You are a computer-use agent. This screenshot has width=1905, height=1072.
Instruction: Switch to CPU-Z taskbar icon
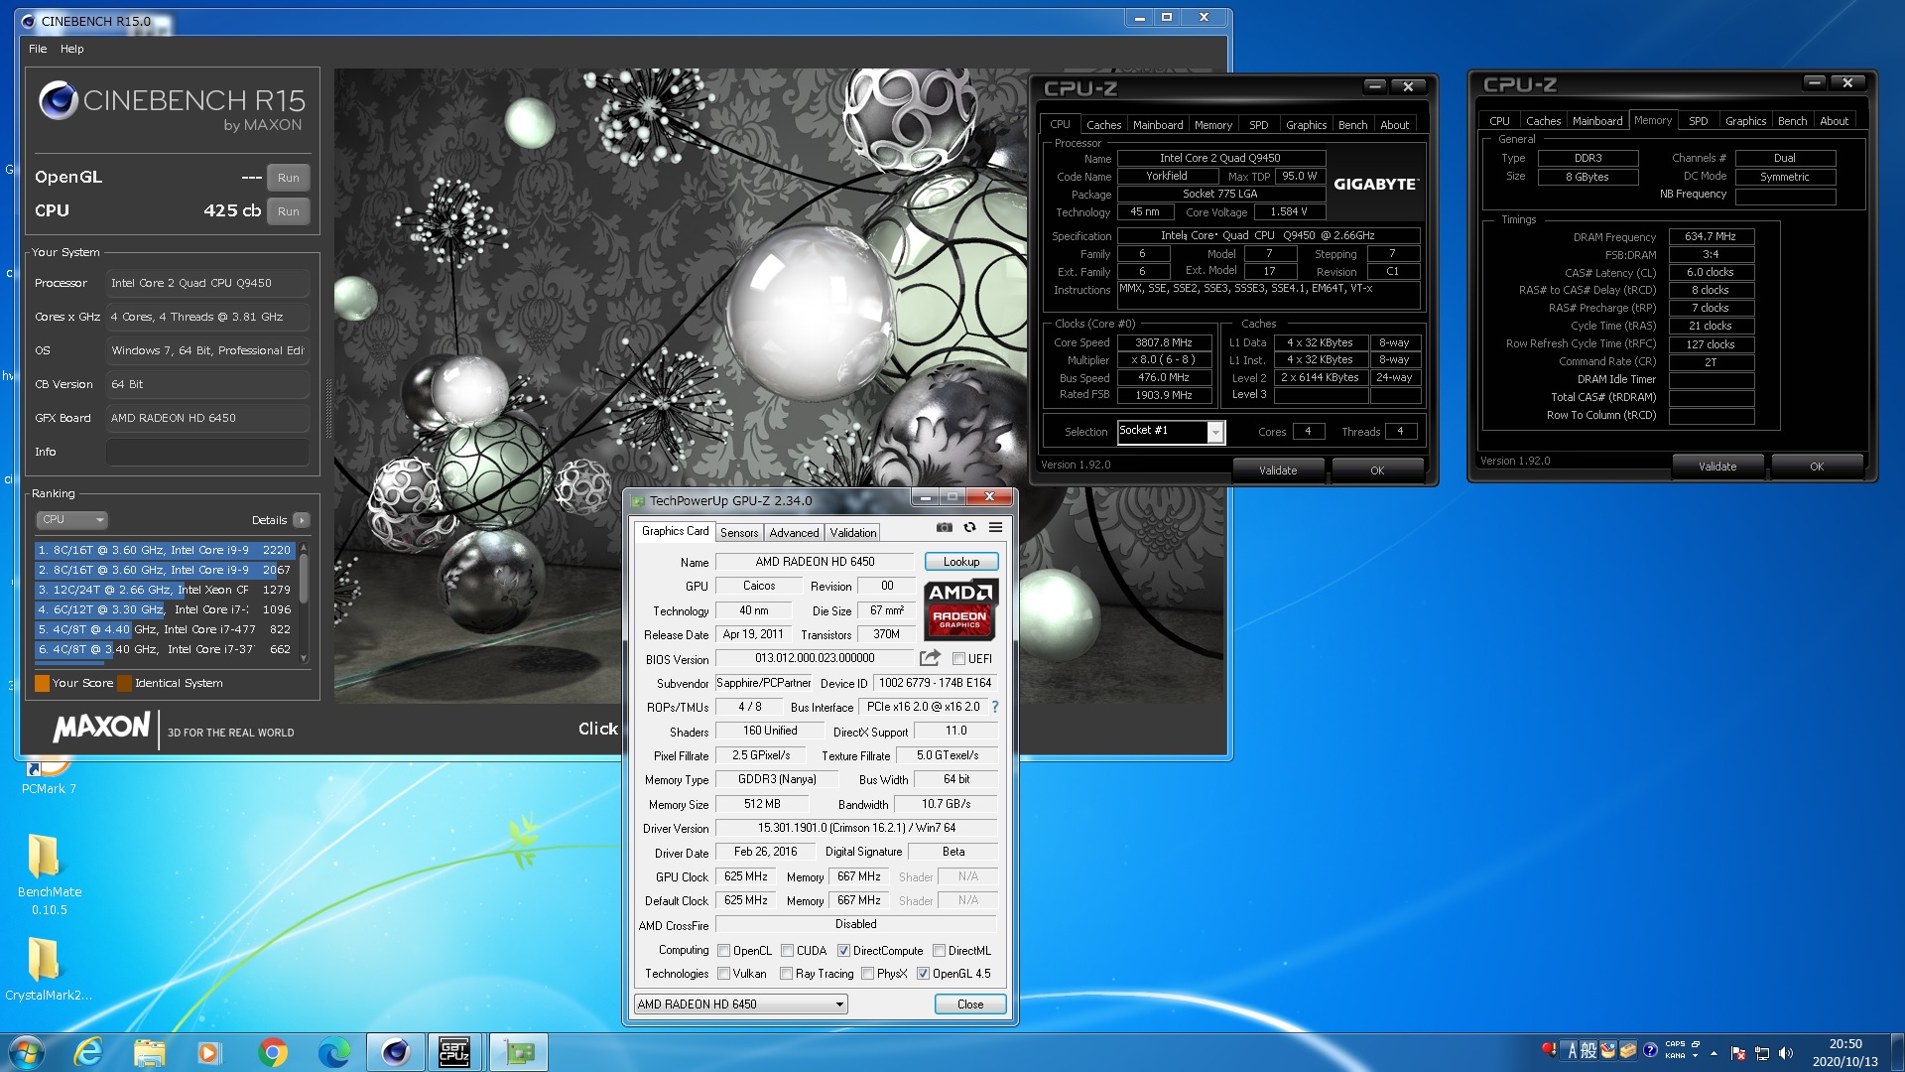click(x=455, y=1052)
